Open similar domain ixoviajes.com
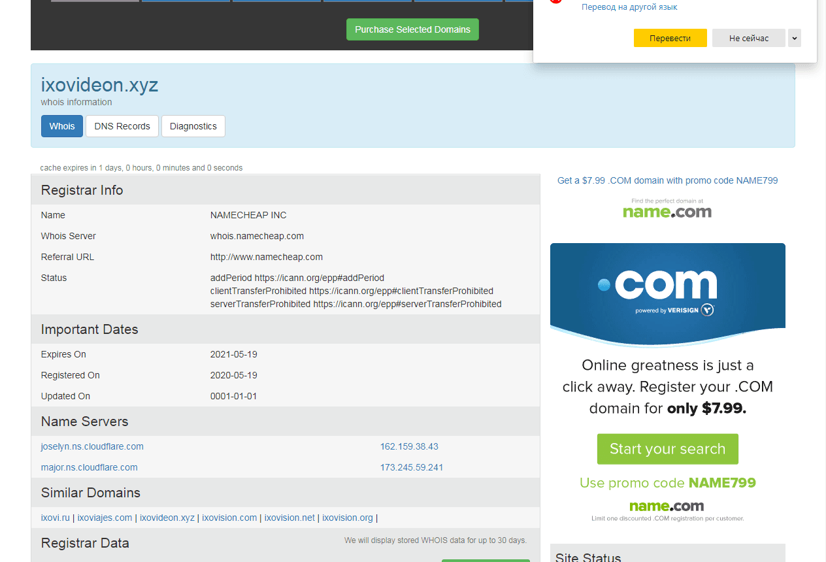826x562 pixels. (x=105, y=518)
